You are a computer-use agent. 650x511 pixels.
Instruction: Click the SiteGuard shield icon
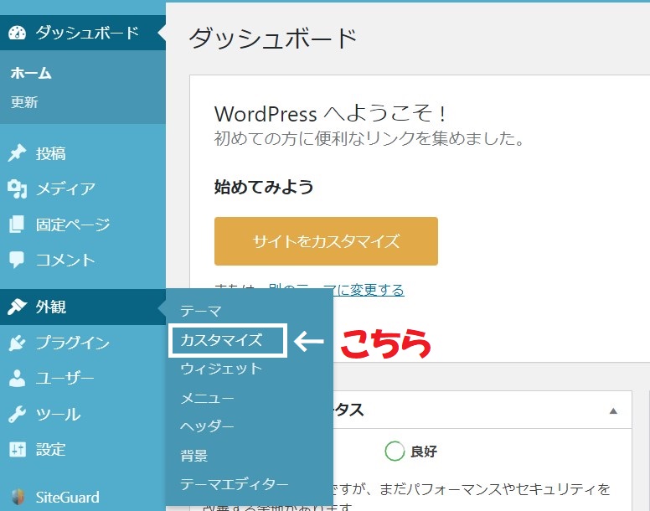pos(18,497)
